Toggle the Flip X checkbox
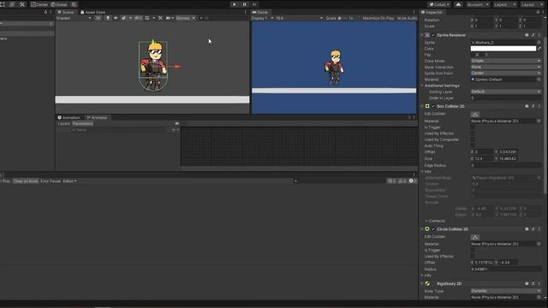Screen dimensions: 548x308 (x=473, y=55)
